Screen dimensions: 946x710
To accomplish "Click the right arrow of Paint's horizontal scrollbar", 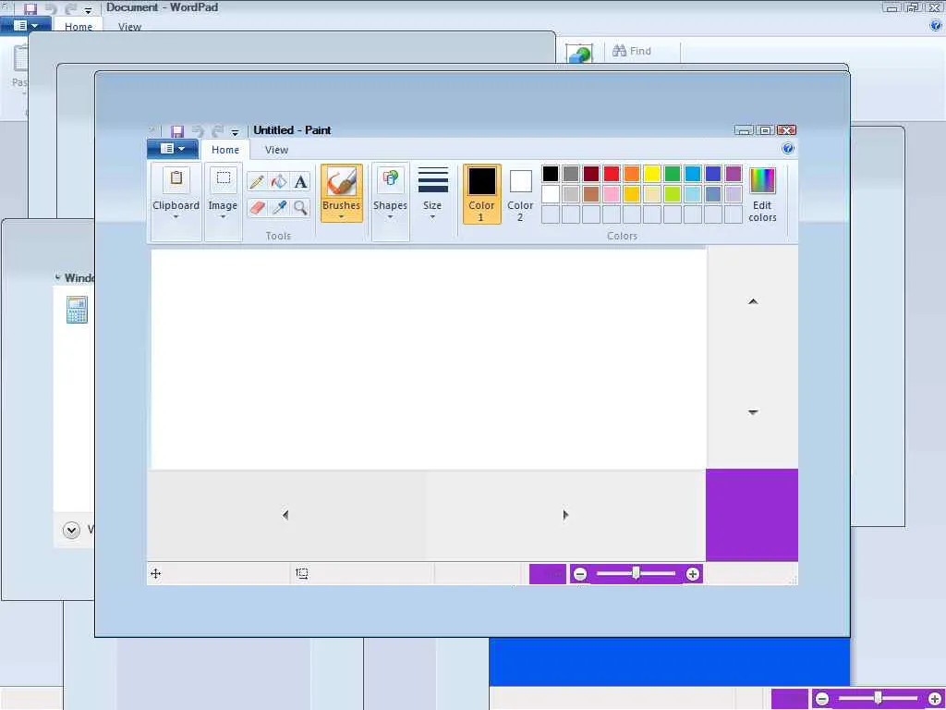I will [565, 515].
